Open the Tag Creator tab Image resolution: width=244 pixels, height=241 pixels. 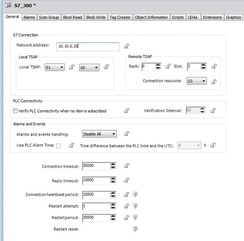[120, 17]
